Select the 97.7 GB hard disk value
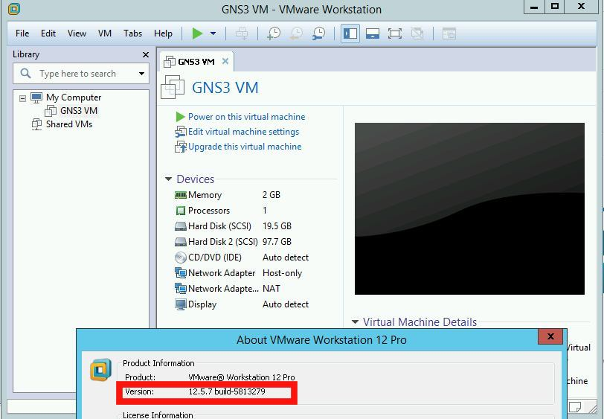Viewport: 604px width, 419px height. point(277,242)
